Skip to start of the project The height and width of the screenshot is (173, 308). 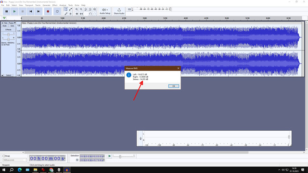(30, 12)
